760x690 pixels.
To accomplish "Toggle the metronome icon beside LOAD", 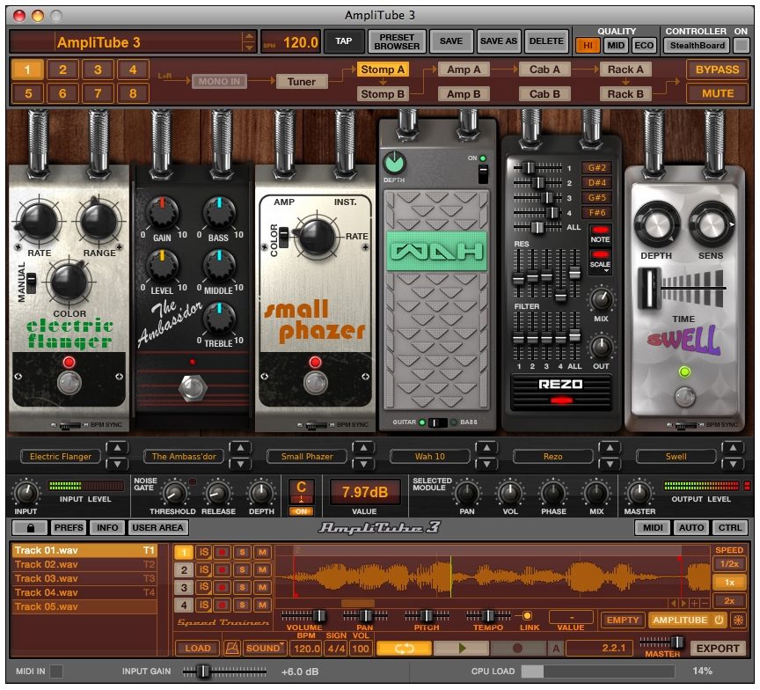I will (x=232, y=648).
